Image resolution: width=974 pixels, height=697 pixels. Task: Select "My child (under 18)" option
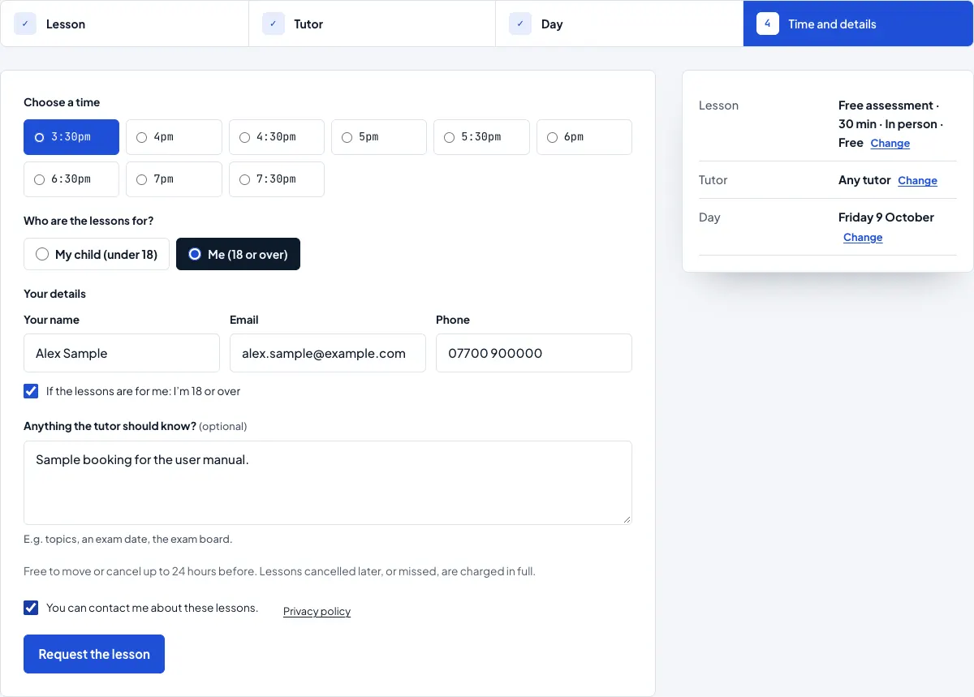tap(97, 254)
